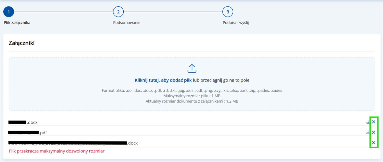
Task: Select step 1 circle in progress bar
Action: (9, 12)
